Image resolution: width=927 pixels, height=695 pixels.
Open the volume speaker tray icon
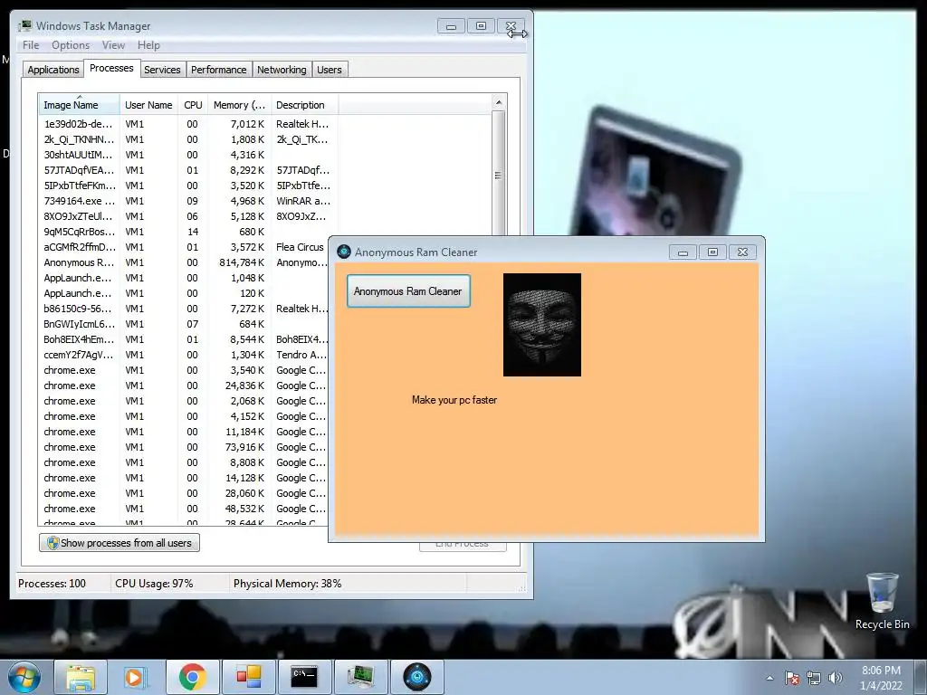point(835,678)
